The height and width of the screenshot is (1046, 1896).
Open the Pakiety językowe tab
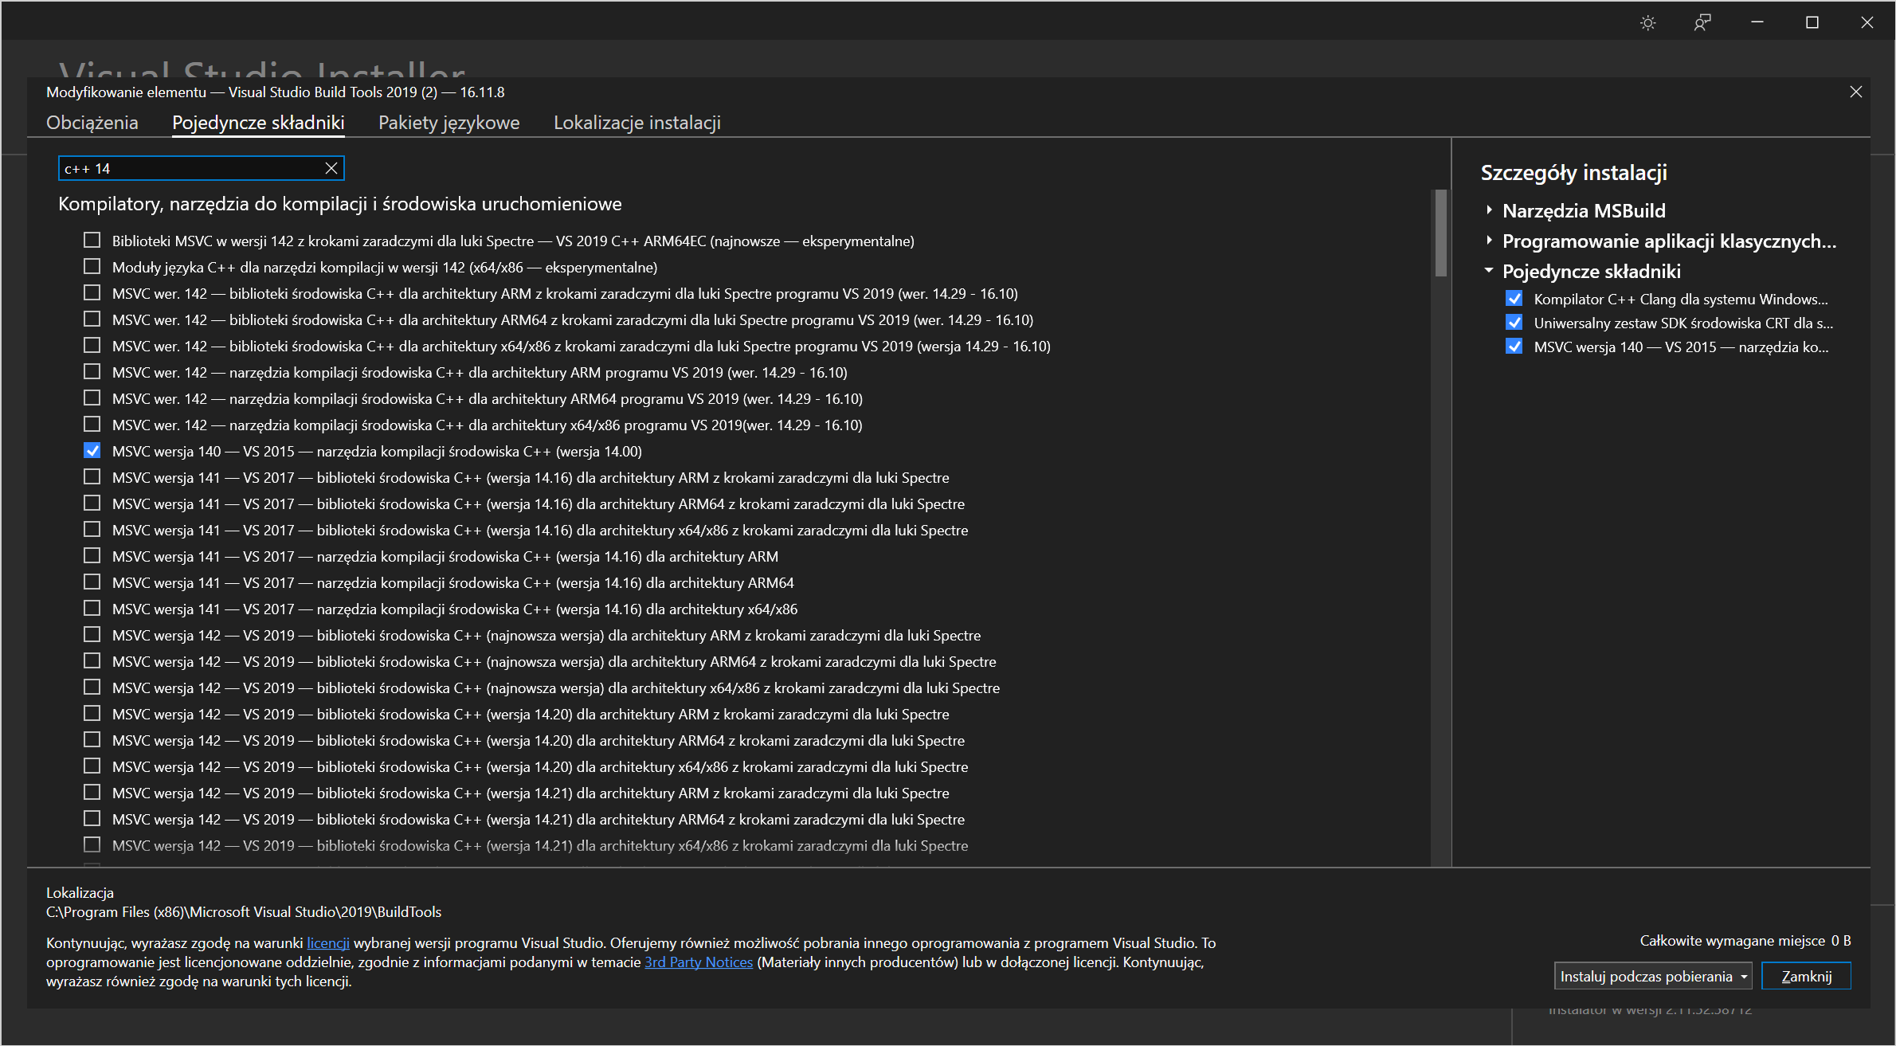[449, 123]
